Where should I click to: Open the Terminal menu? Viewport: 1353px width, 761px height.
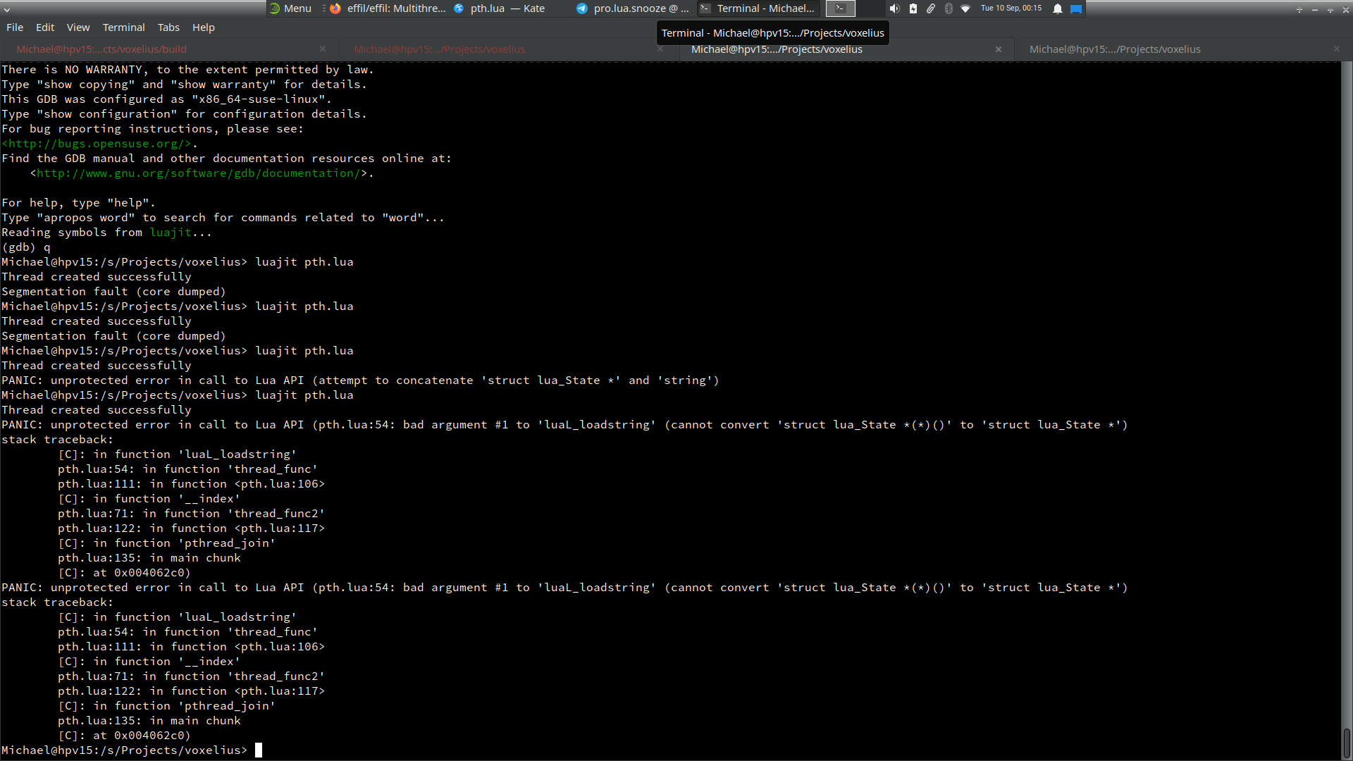coord(123,27)
